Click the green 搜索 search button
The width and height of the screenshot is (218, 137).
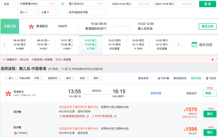coord(207,4)
